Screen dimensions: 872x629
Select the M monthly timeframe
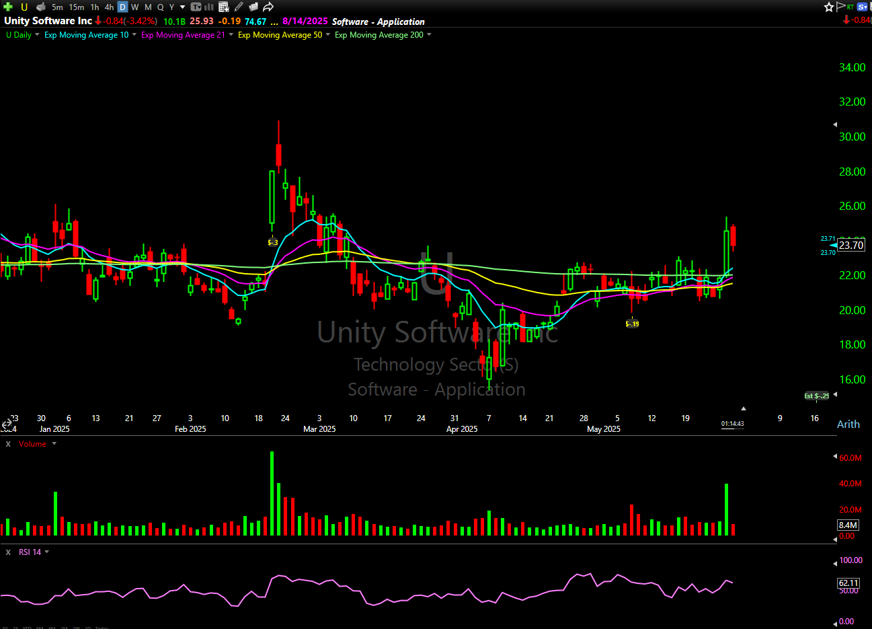(148, 7)
